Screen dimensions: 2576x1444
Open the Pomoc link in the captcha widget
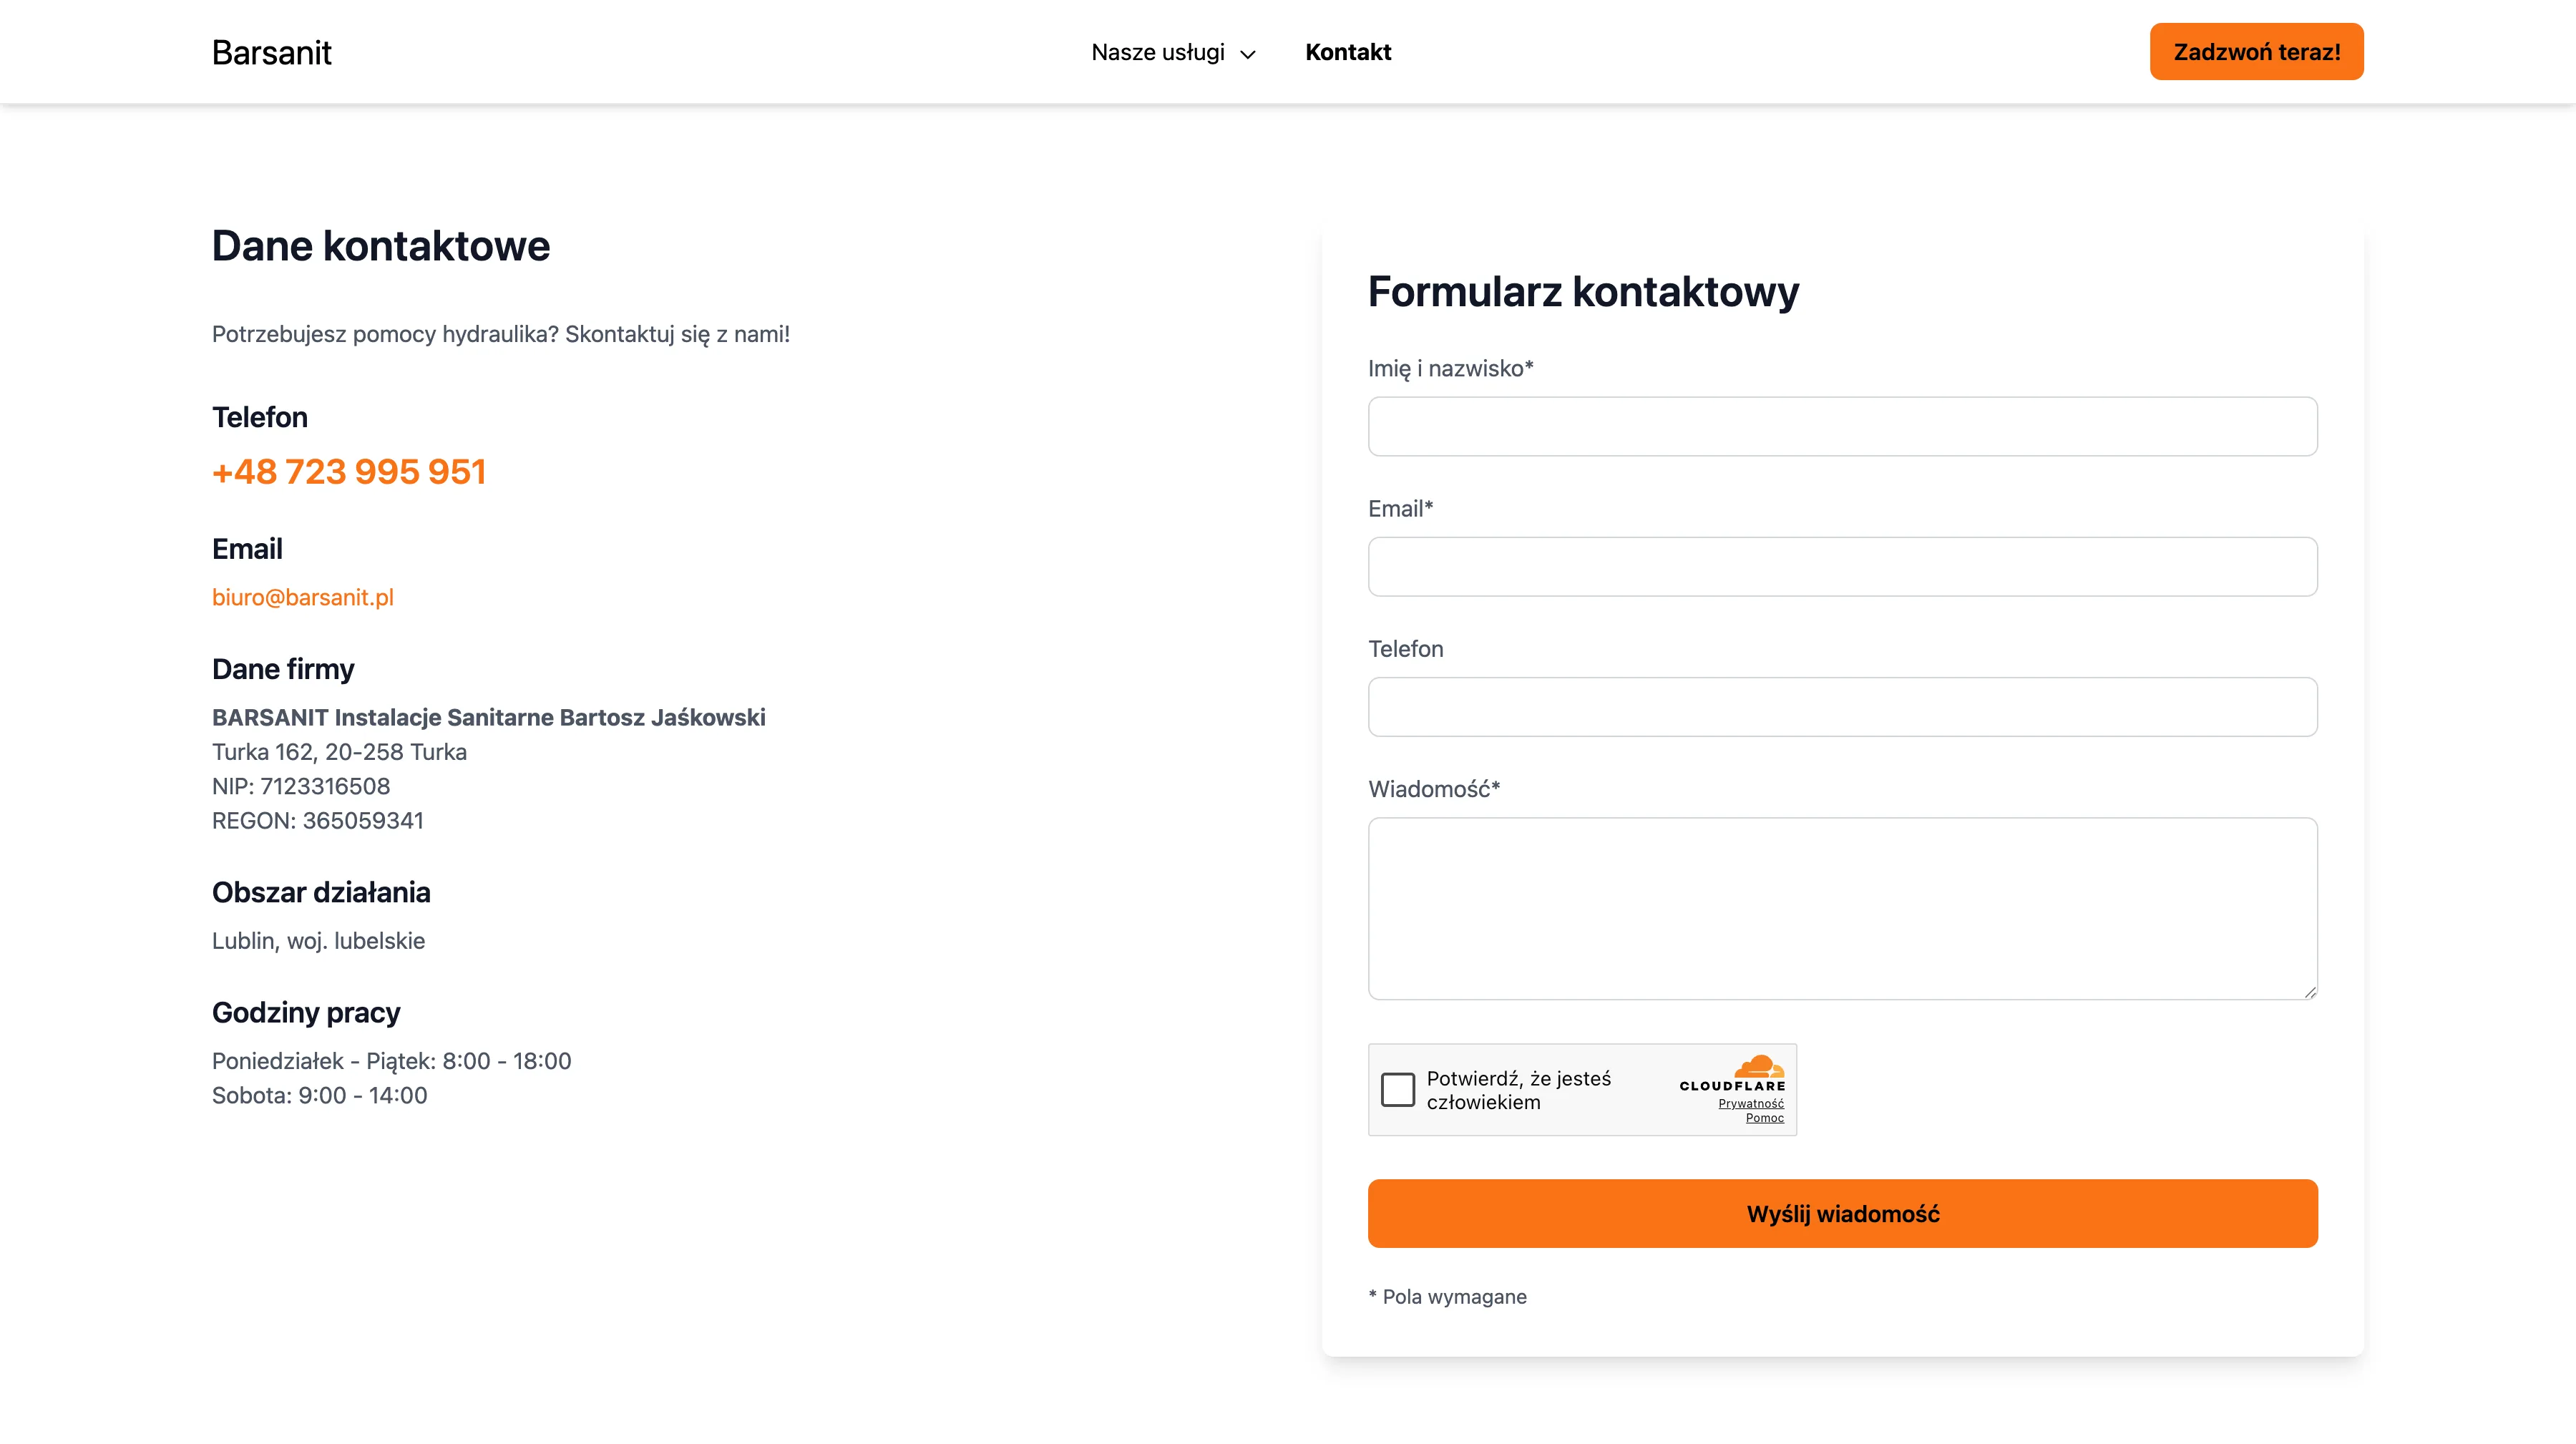click(1764, 1118)
